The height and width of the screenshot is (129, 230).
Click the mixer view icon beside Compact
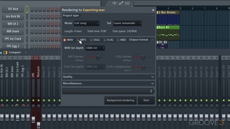click(5, 52)
